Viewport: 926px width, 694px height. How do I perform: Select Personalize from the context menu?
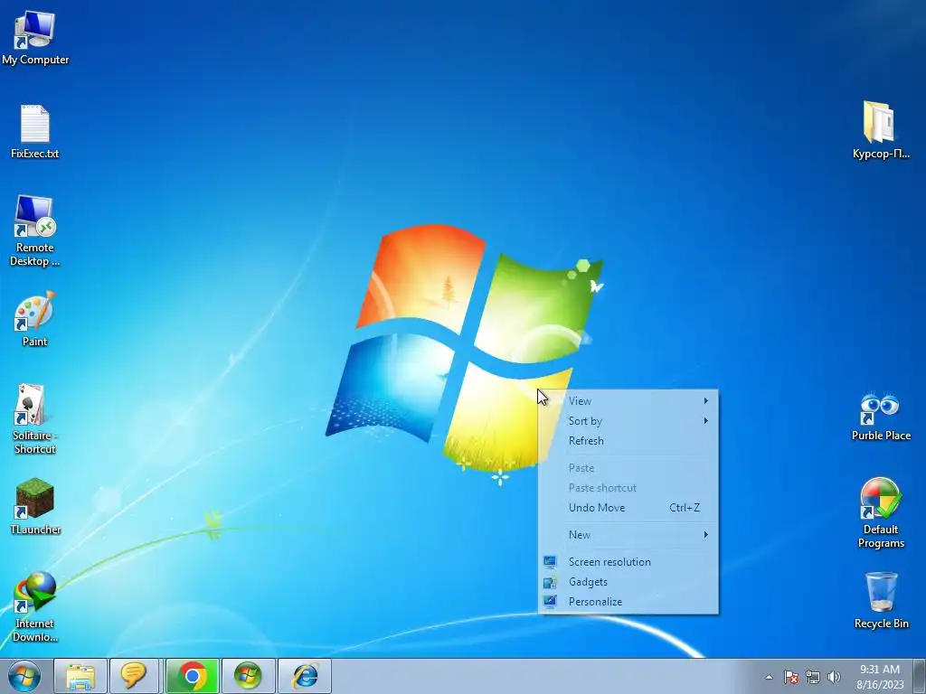[x=628, y=602]
